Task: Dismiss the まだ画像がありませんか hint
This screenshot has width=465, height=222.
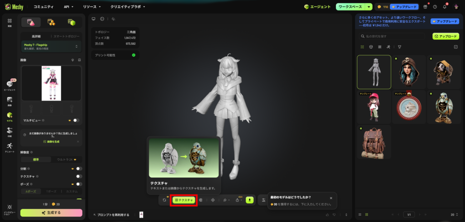Action: (78, 142)
